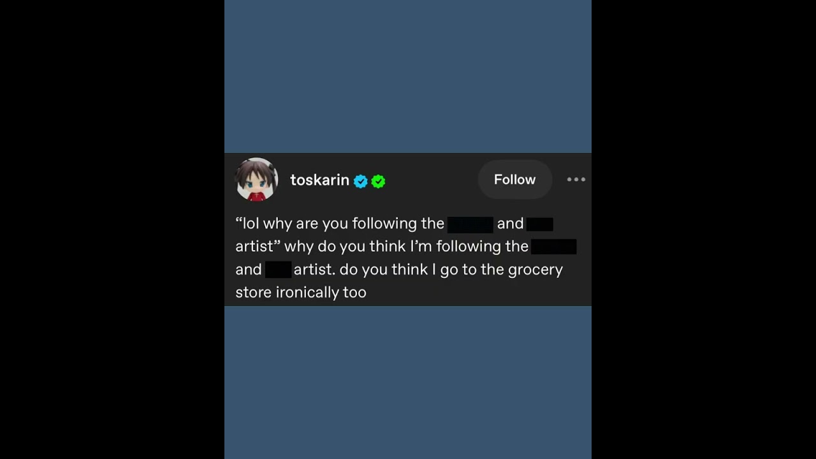
Task: Open the three-dot more options menu
Action: (576, 180)
